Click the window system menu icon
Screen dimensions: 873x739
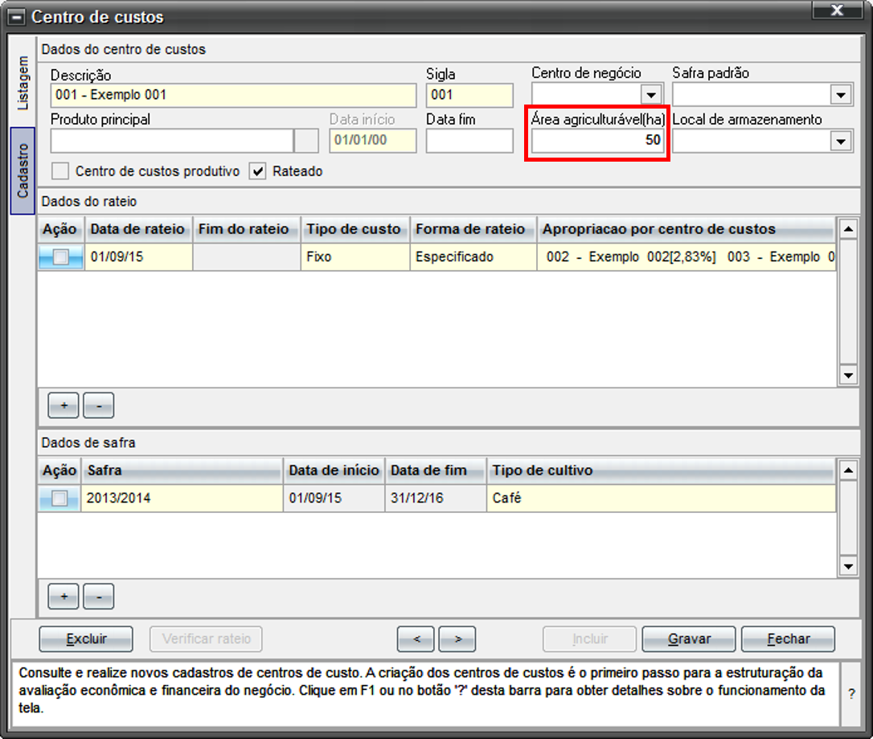[17, 17]
